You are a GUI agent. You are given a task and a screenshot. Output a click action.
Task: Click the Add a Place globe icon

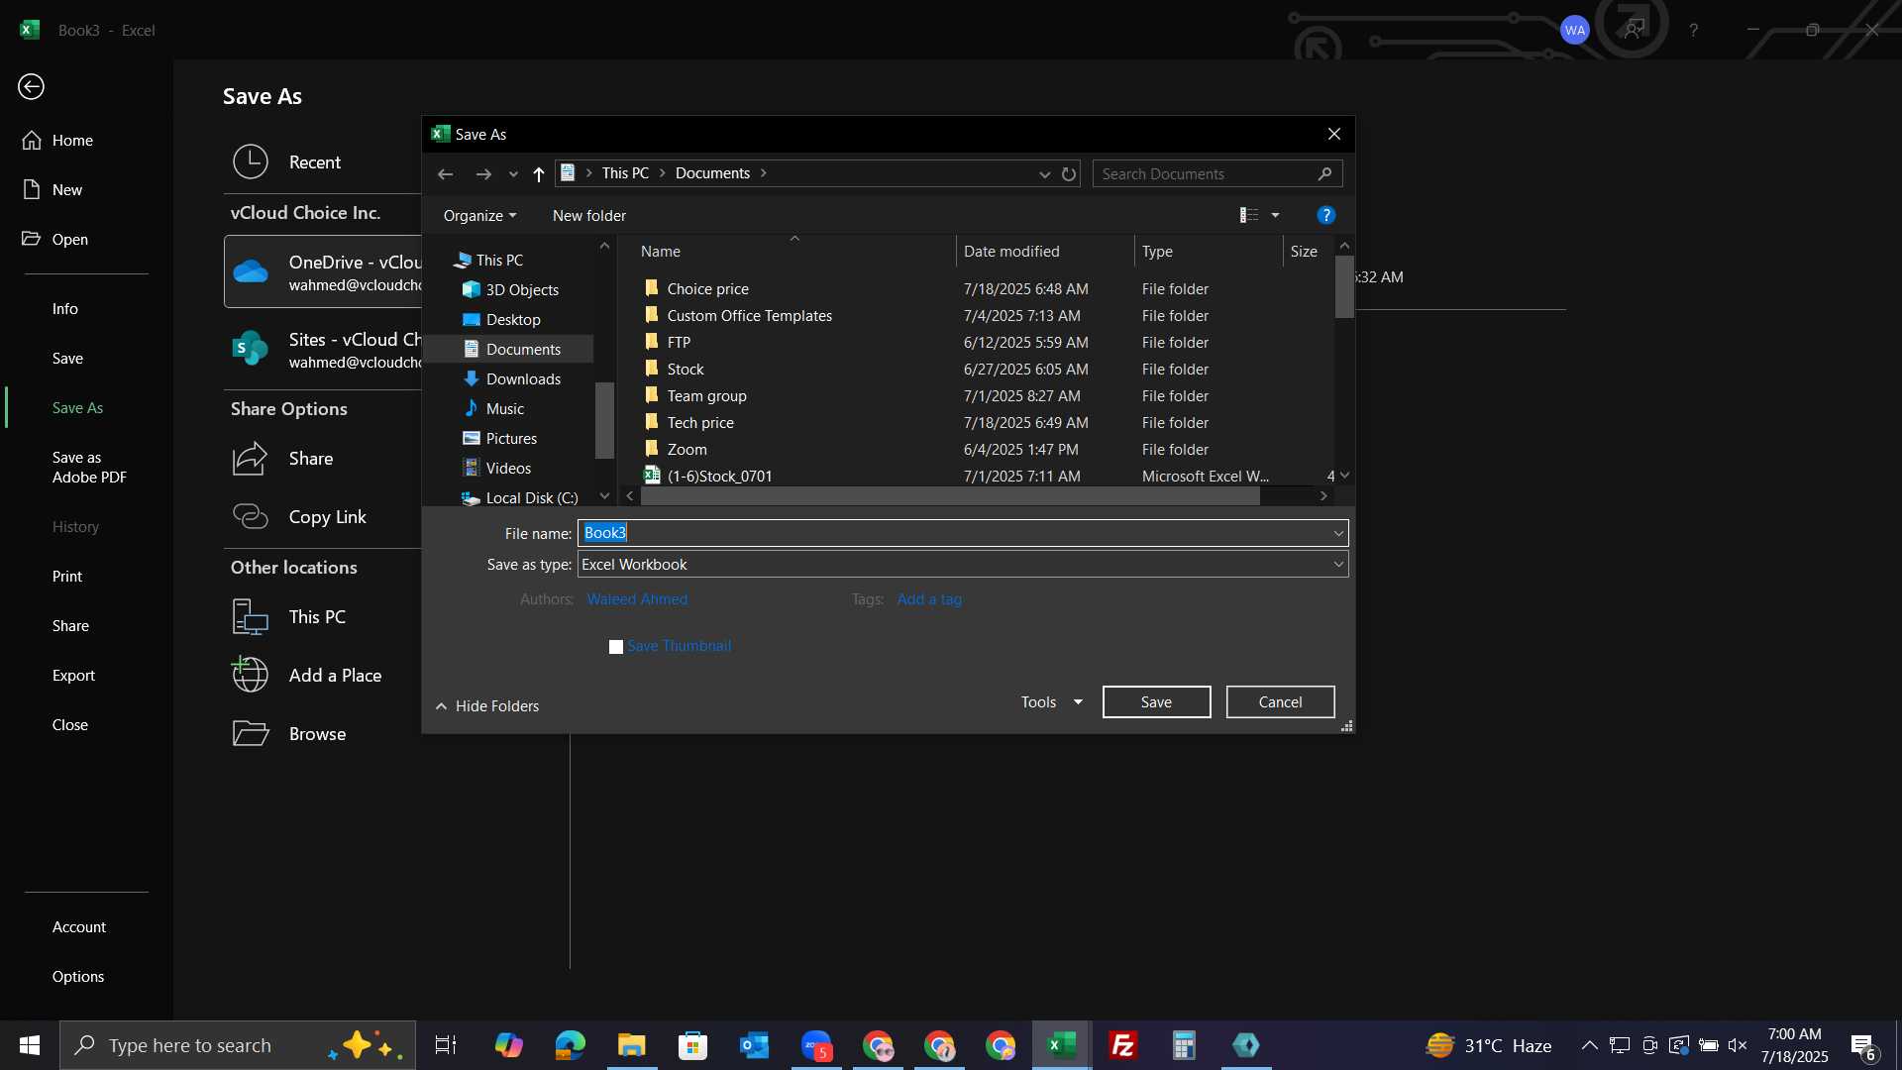click(x=251, y=675)
